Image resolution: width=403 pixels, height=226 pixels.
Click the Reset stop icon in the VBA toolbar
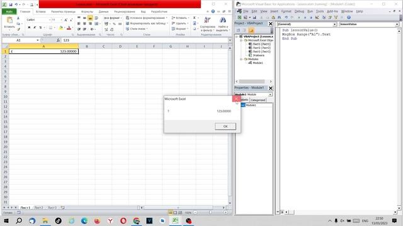coord(310,18)
